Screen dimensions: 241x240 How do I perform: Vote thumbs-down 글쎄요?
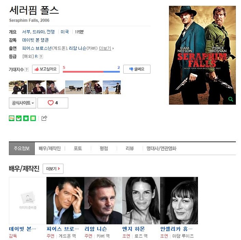[137, 69]
